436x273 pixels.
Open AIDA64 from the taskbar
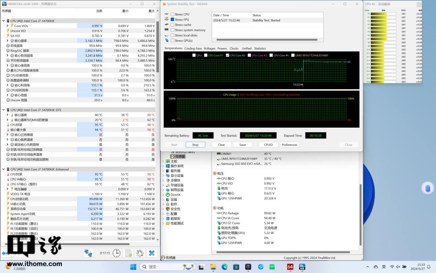[x=290, y=267]
